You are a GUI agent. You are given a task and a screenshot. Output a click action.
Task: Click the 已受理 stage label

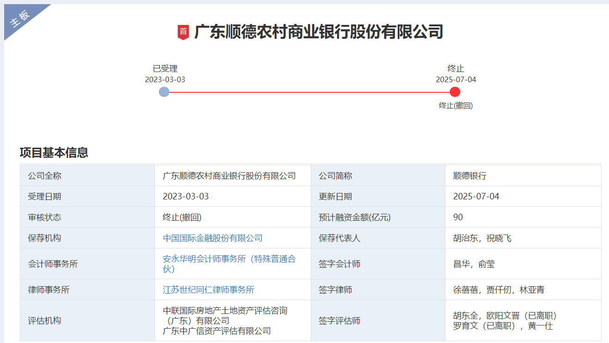tap(165, 69)
